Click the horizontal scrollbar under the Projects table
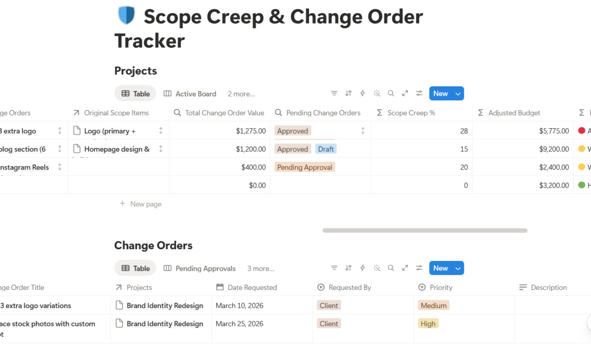The image size is (591, 344). tap(425, 230)
